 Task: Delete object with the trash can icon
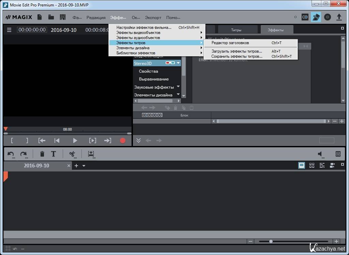point(42,154)
